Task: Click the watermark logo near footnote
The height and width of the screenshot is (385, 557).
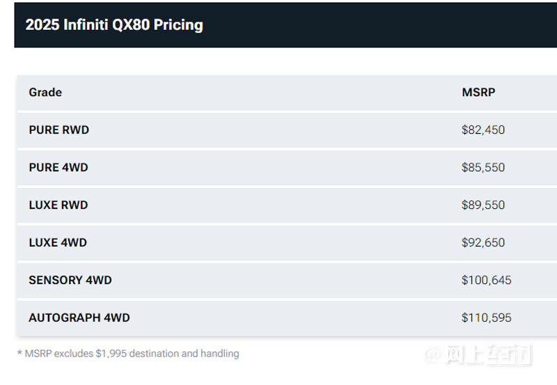Action: (478, 354)
